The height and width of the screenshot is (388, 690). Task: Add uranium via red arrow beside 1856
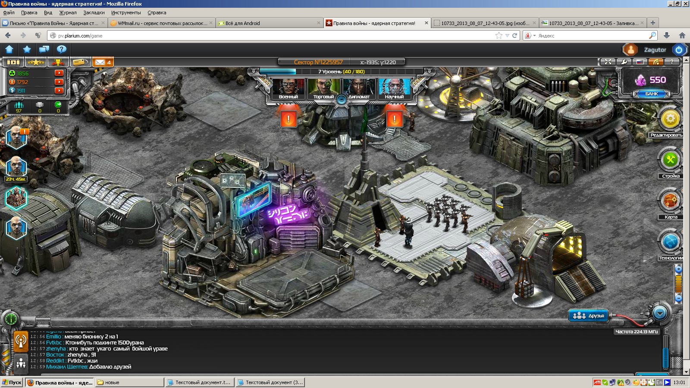tap(59, 73)
